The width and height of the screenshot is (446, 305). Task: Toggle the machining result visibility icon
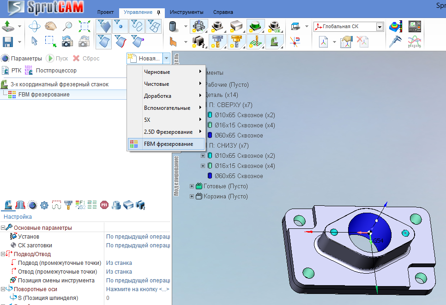199,26
